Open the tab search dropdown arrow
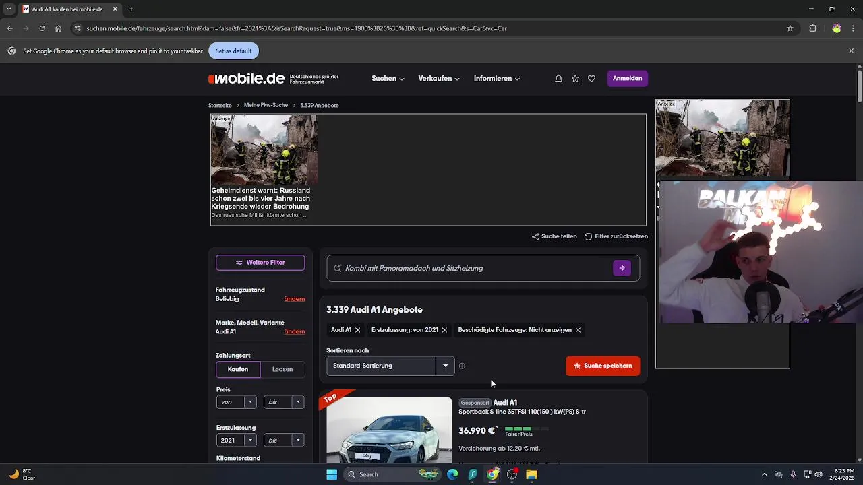 (x=8, y=9)
